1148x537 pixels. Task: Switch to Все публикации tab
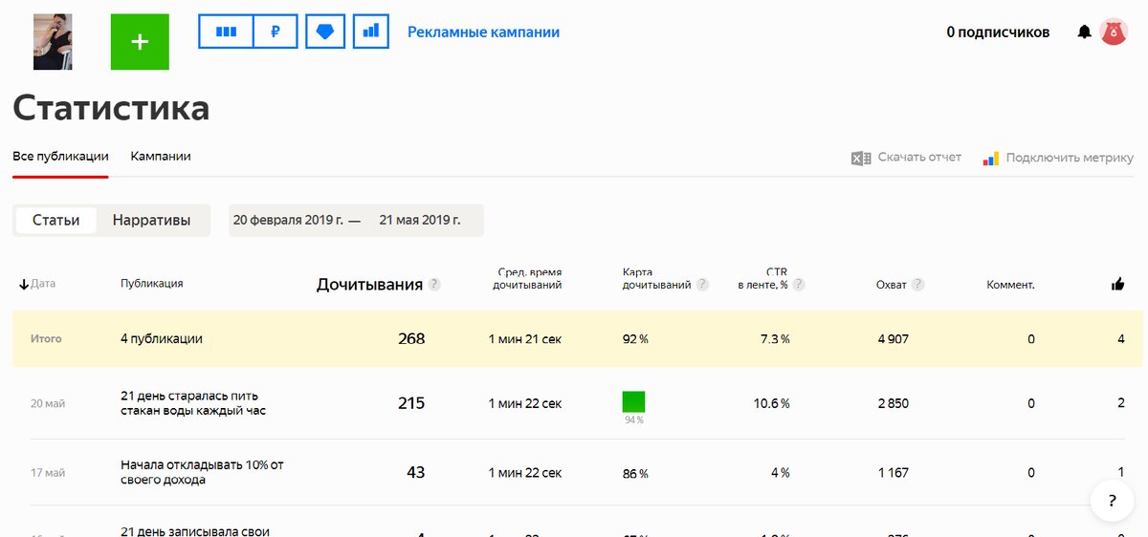(x=60, y=157)
